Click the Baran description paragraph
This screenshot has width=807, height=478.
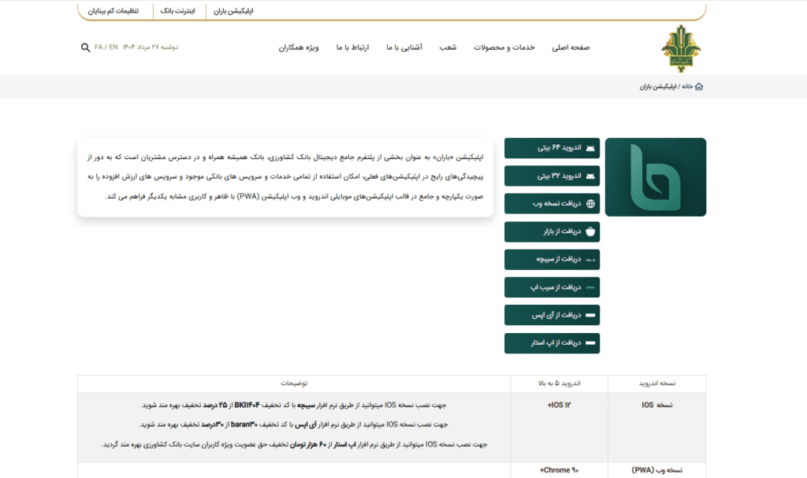pos(285,176)
